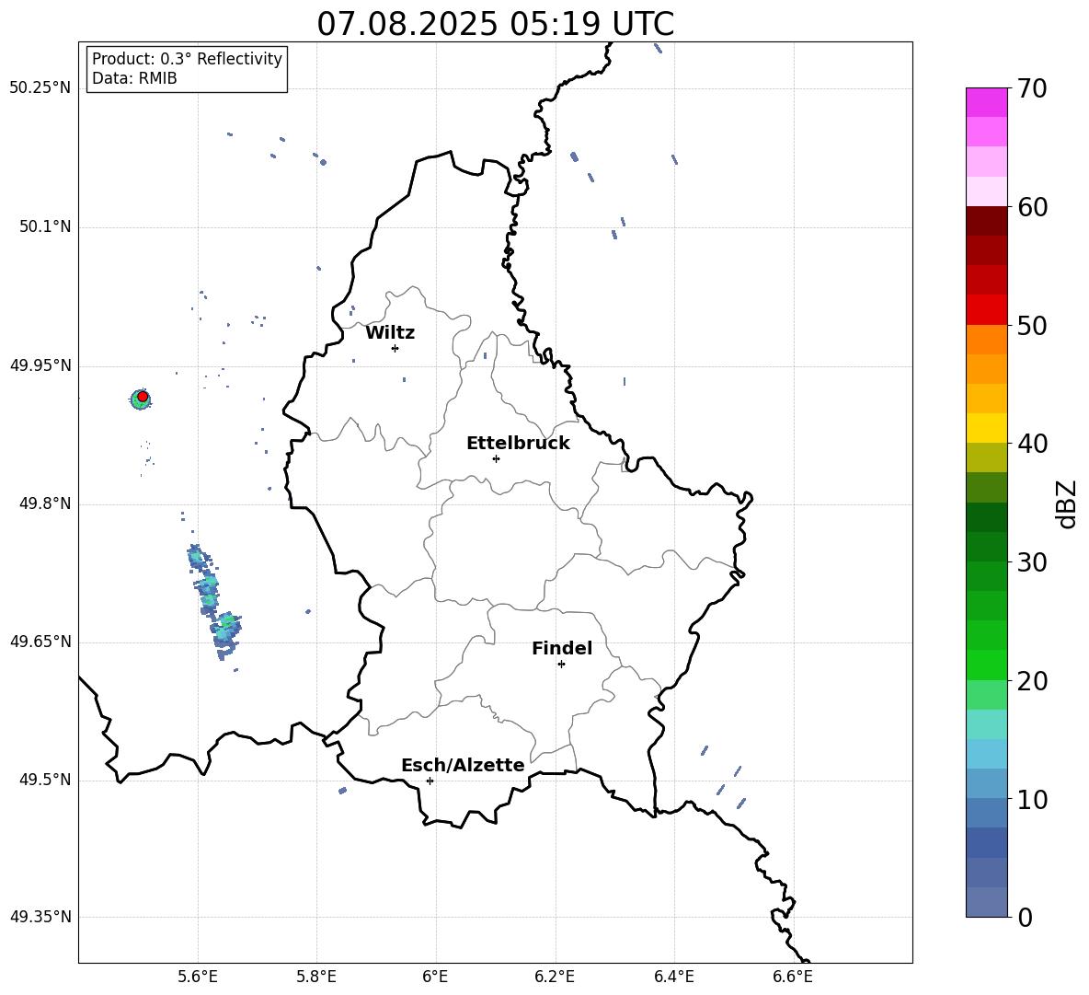Click the colorbar value 0
This screenshot has width=1089, height=995.
[1026, 917]
